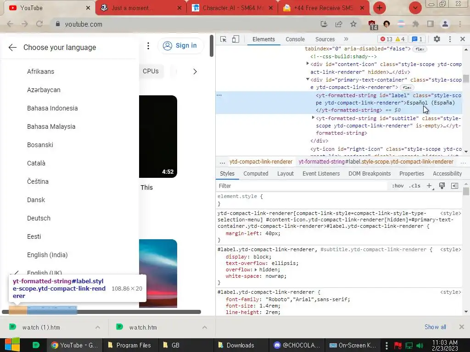
Task: Open the Properties pane
Action: click(412, 174)
